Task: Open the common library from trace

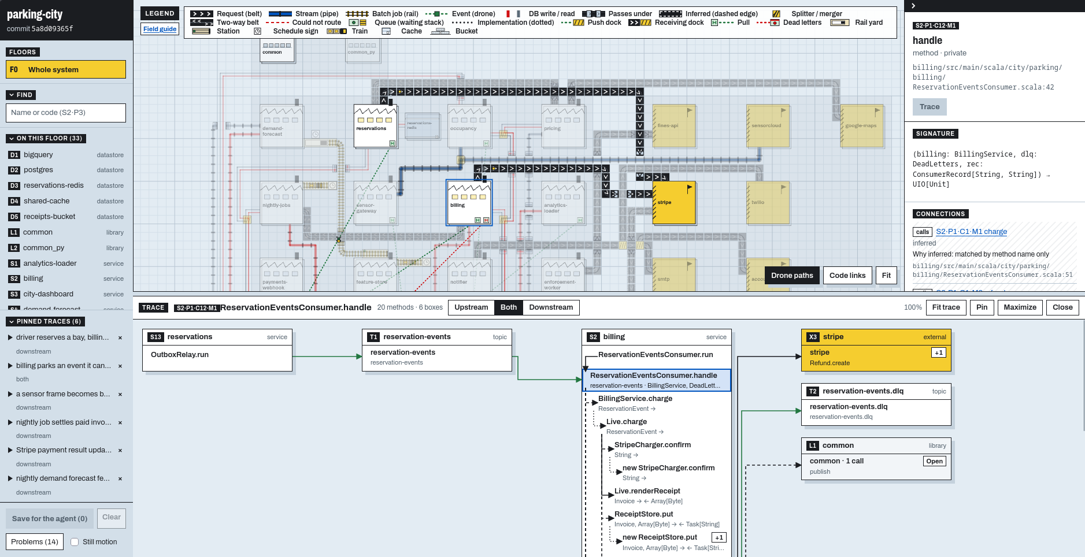Action: [x=934, y=461]
